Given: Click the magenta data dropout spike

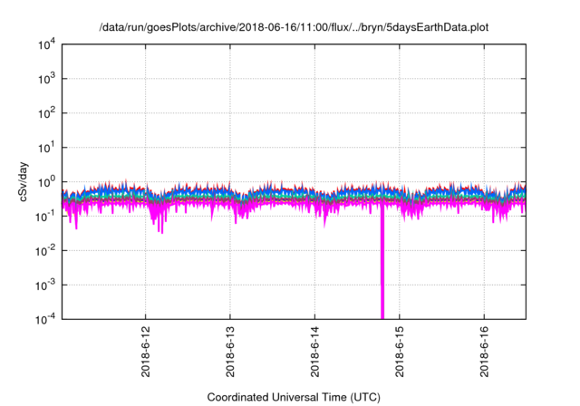Looking at the screenshot, I should coord(382,263).
